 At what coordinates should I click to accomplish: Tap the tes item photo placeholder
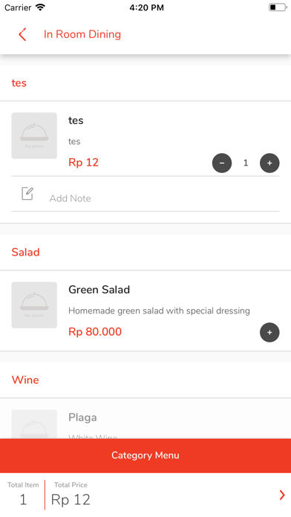click(34, 135)
